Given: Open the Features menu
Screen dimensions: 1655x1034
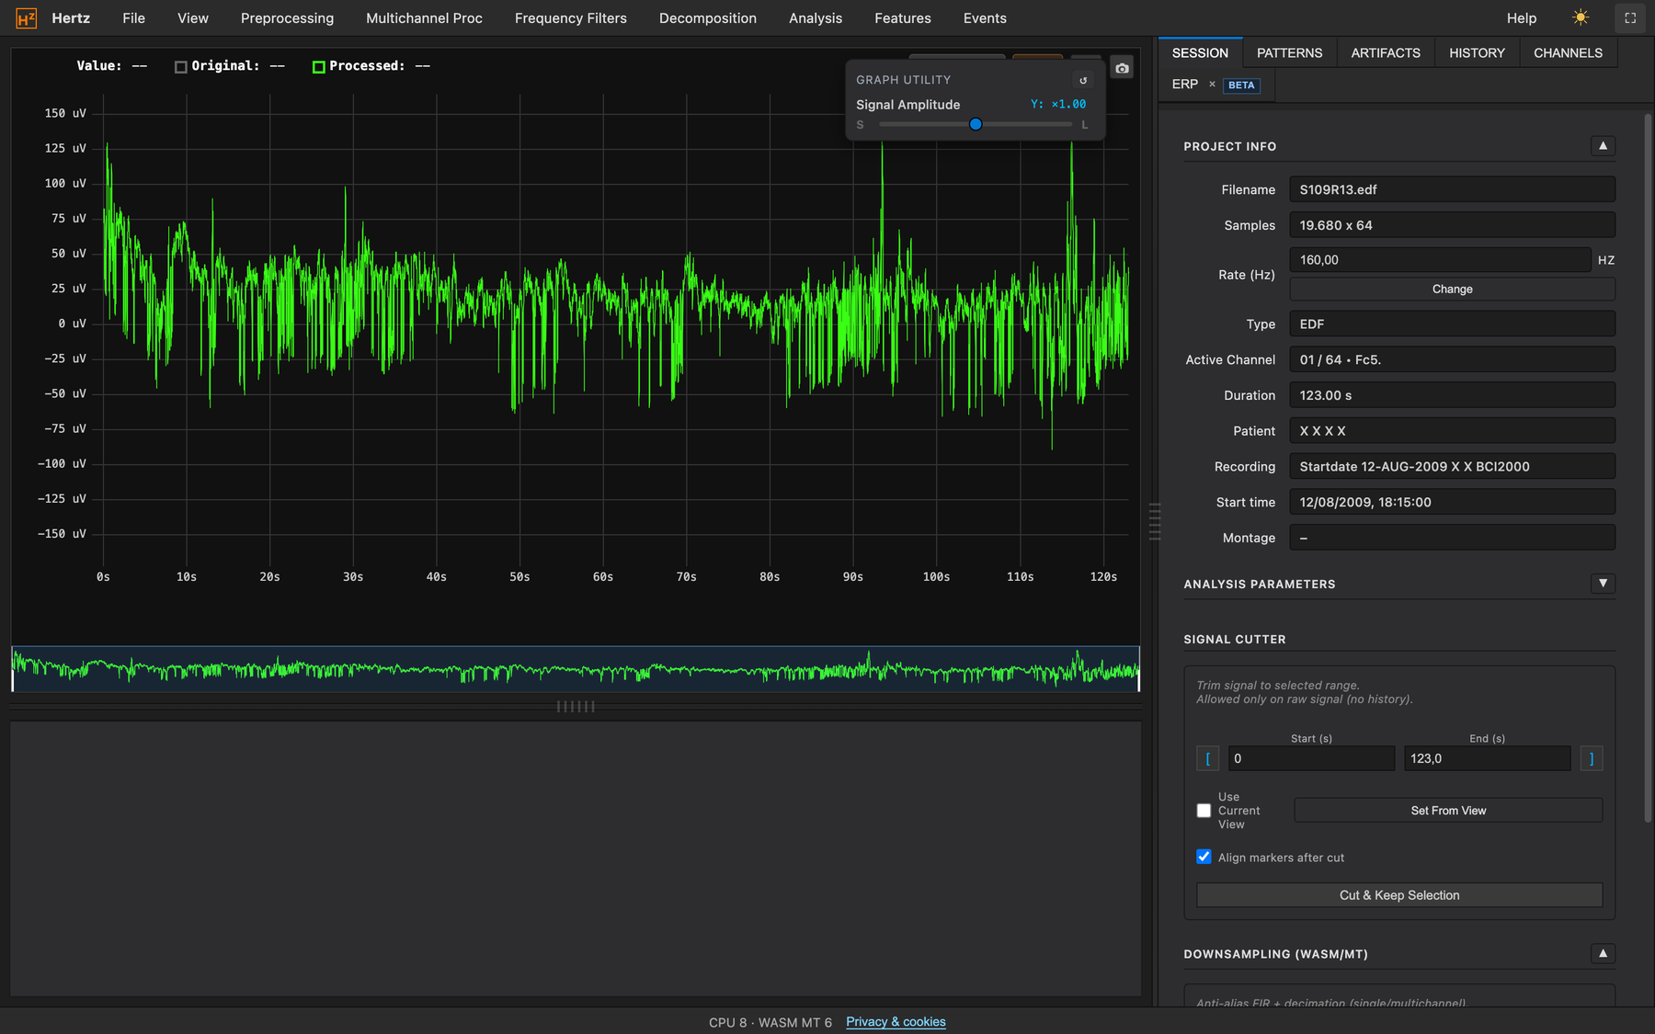Looking at the screenshot, I should pyautogui.click(x=903, y=18).
